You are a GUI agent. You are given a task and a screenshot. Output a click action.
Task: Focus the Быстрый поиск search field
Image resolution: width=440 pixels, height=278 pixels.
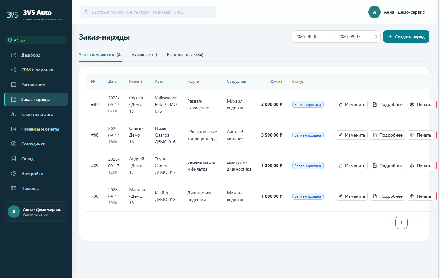point(148,12)
